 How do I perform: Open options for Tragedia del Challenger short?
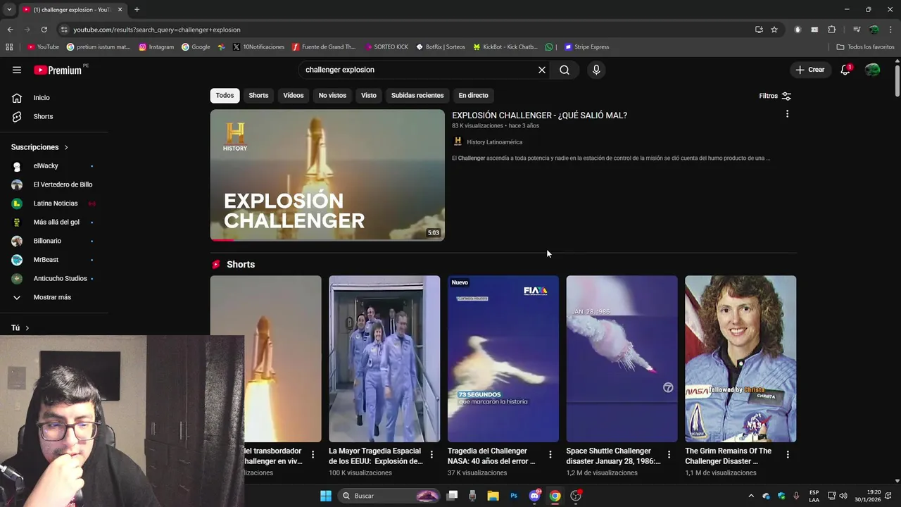[550, 455]
